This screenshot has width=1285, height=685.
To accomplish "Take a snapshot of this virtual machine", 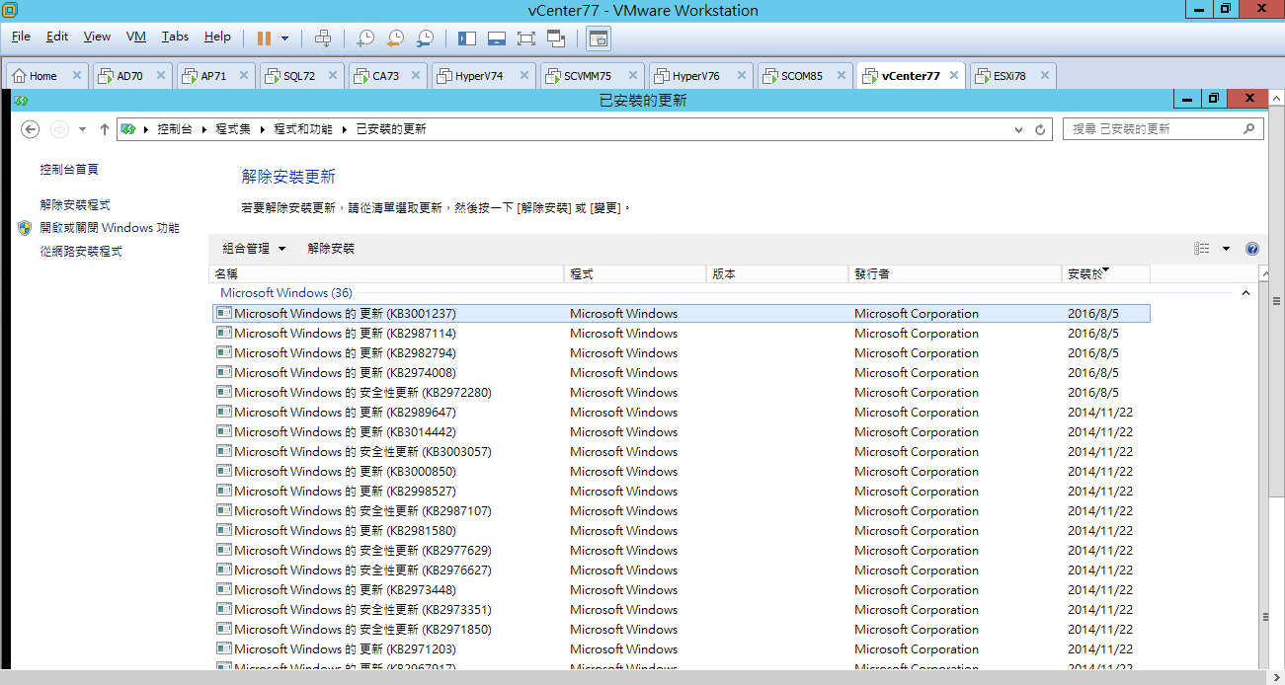I will 365,38.
